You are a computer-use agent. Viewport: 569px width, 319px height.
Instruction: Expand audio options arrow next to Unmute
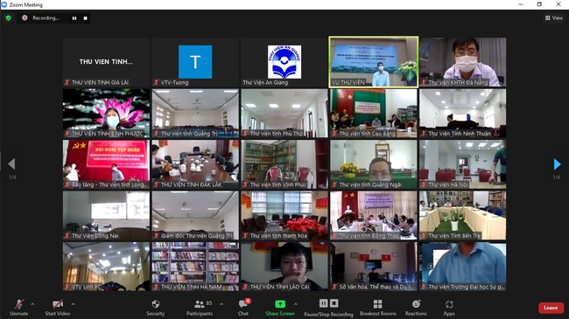click(x=32, y=304)
